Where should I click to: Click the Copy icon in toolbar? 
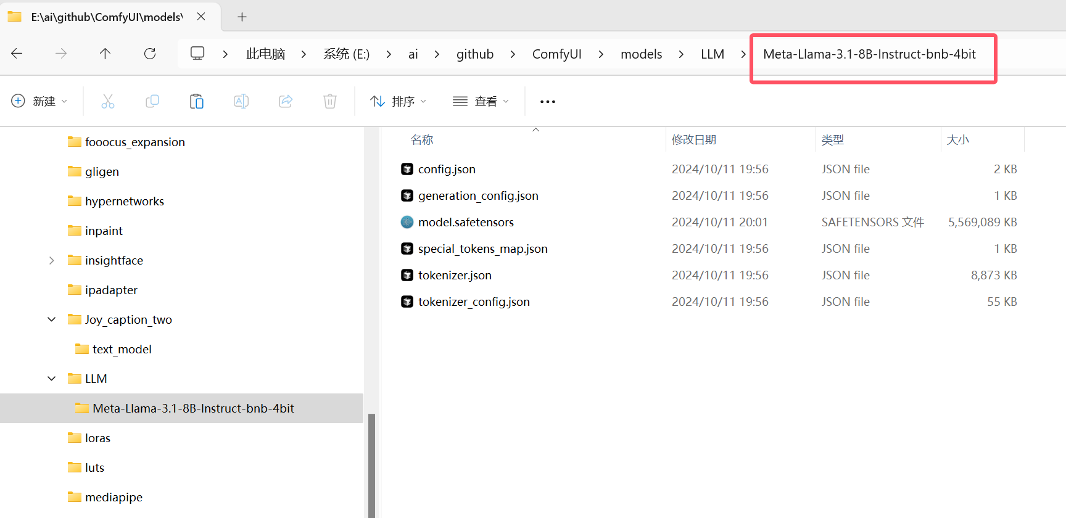[x=152, y=102]
